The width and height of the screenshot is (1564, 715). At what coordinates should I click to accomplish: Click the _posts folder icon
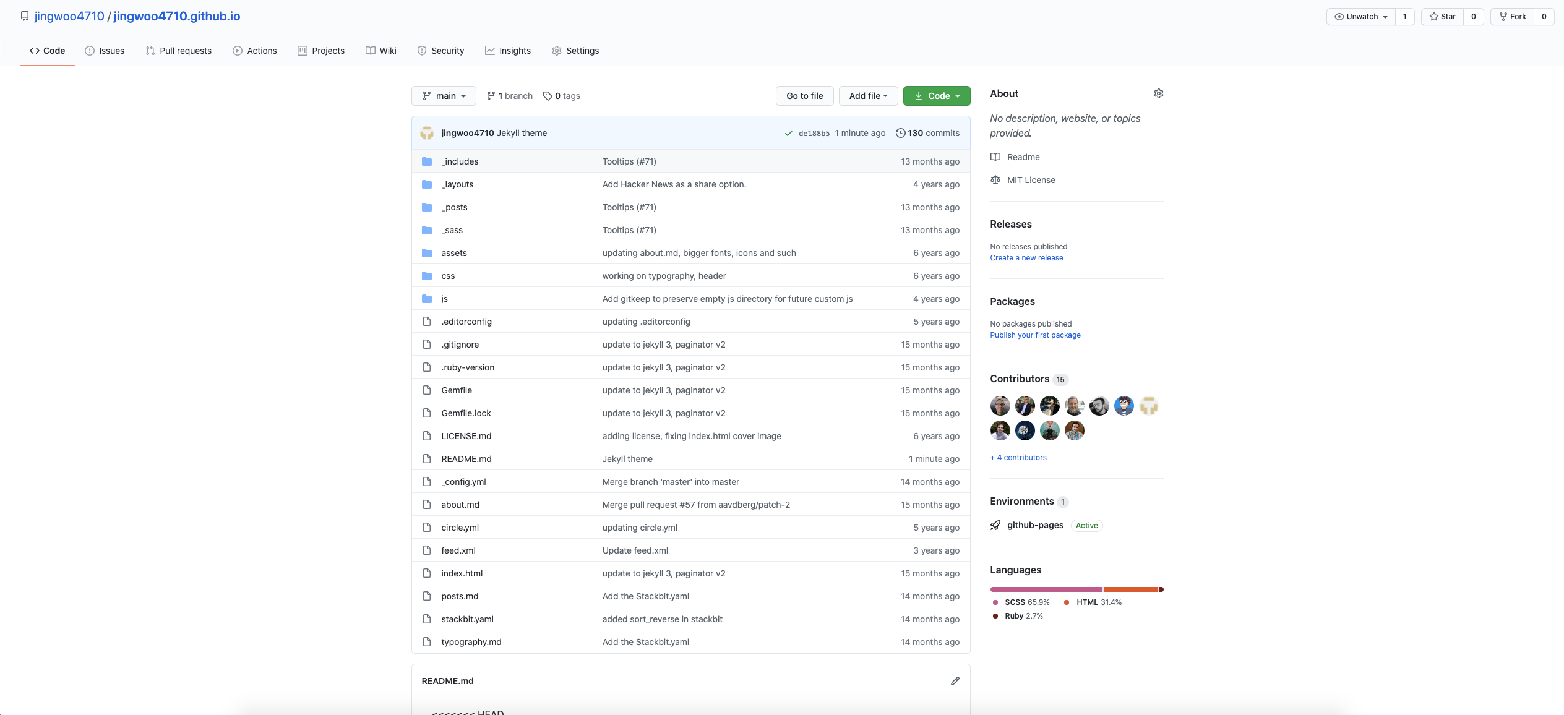[427, 207]
